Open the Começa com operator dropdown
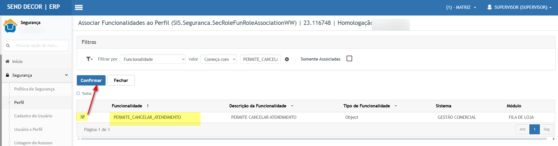558x146 pixels. click(218, 59)
